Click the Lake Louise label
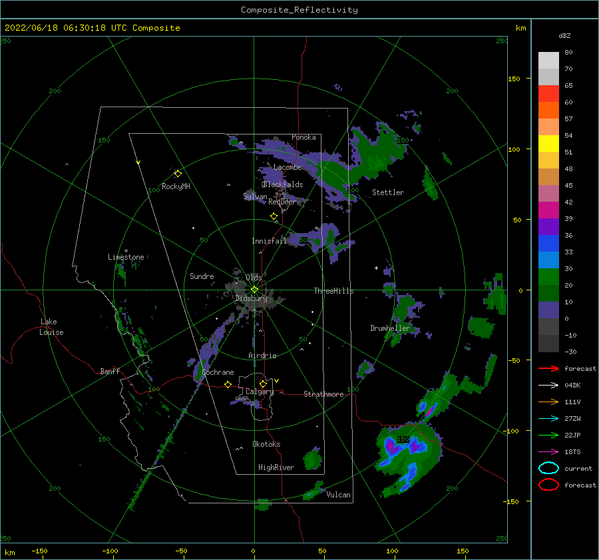The height and width of the screenshot is (560, 599). pos(51,327)
